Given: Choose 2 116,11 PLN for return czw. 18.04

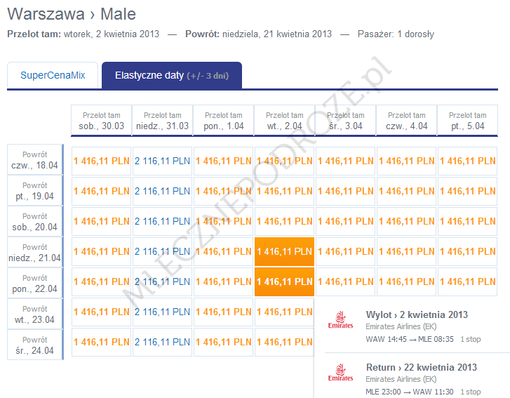Looking at the screenshot, I should (x=162, y=161).
